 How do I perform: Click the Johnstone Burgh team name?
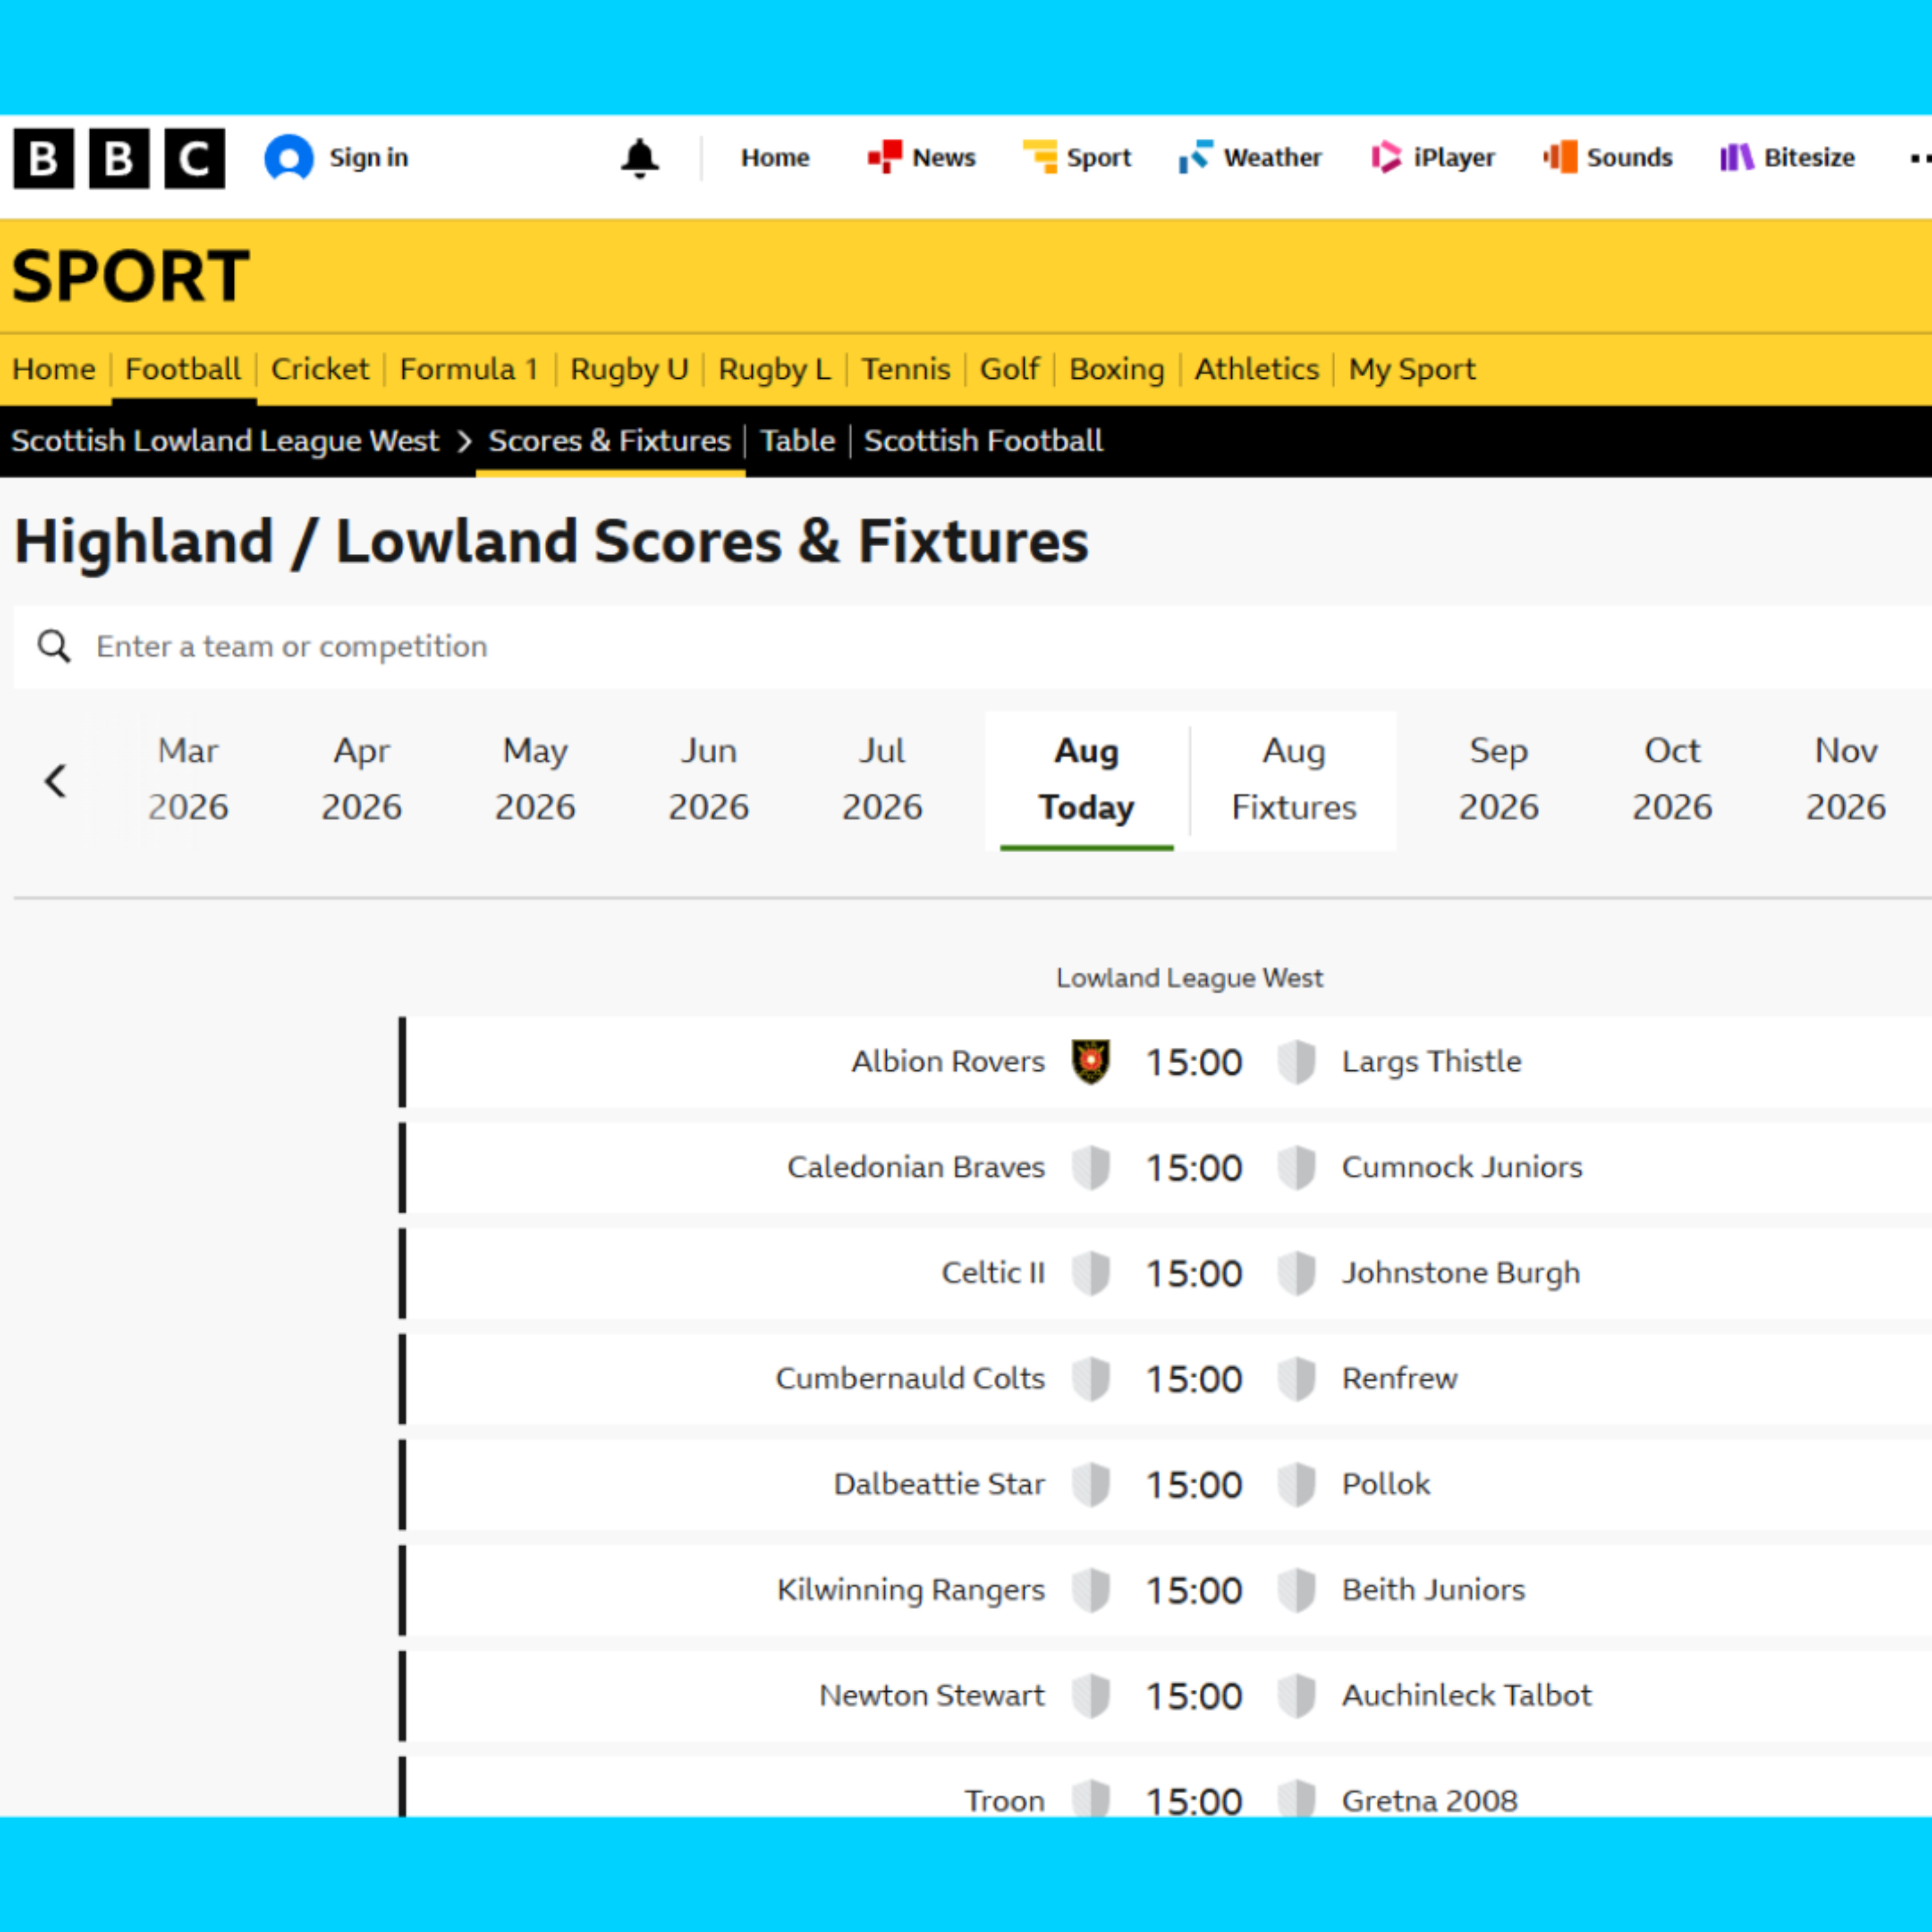pos(1461,1273)
